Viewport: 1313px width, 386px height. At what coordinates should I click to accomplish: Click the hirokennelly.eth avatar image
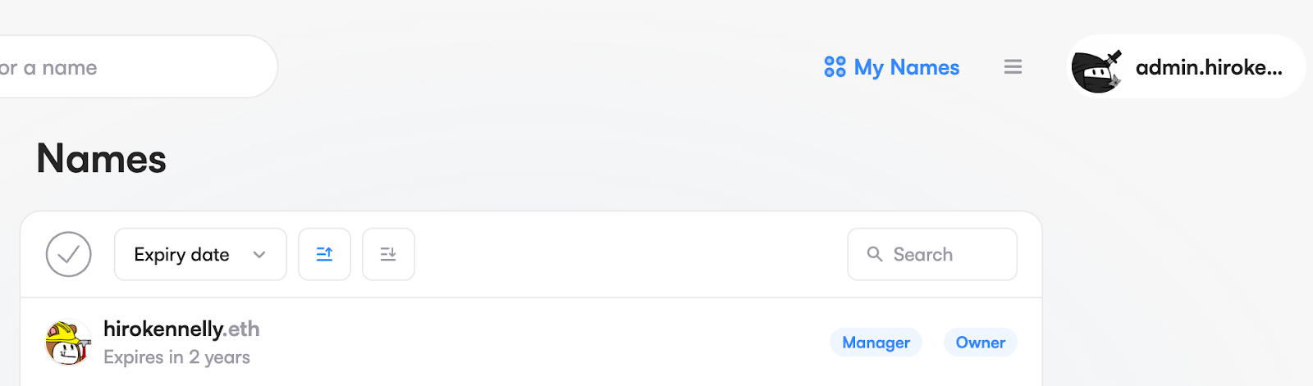pyautogui.click(x=67, y=343)
